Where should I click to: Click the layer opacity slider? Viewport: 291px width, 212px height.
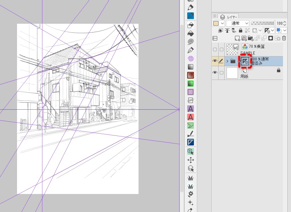263,23
